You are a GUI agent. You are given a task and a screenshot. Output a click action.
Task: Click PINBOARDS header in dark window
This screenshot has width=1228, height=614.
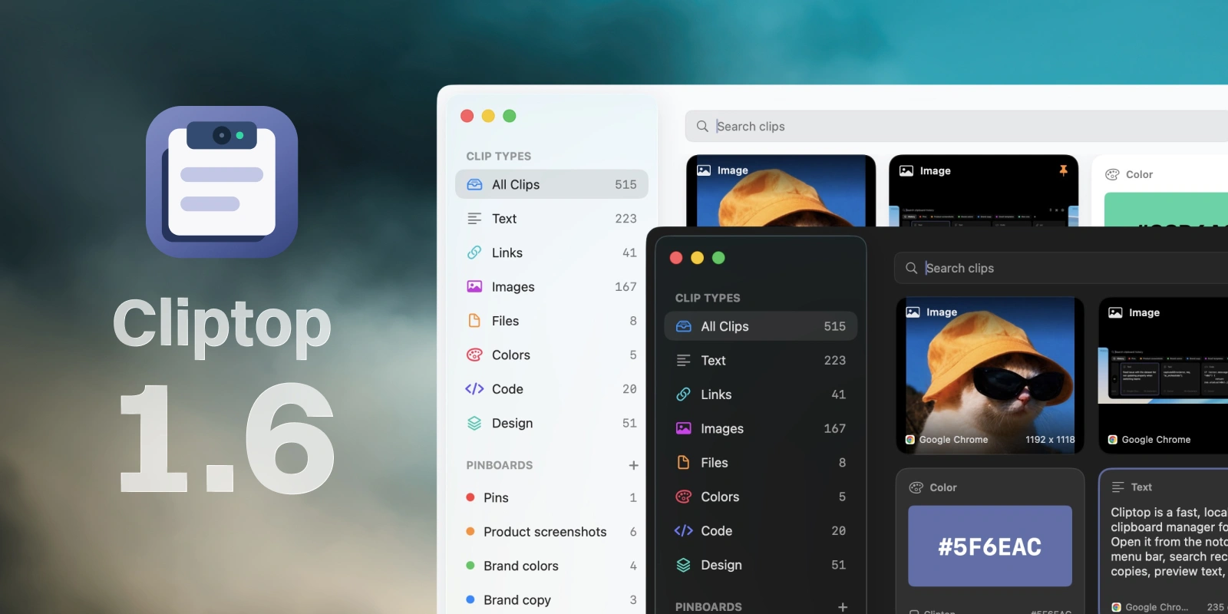coord(708,607)
